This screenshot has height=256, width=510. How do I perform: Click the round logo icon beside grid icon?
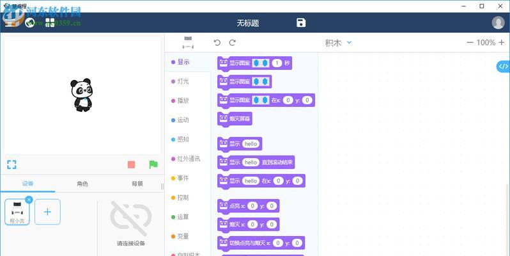click(30, 22)
